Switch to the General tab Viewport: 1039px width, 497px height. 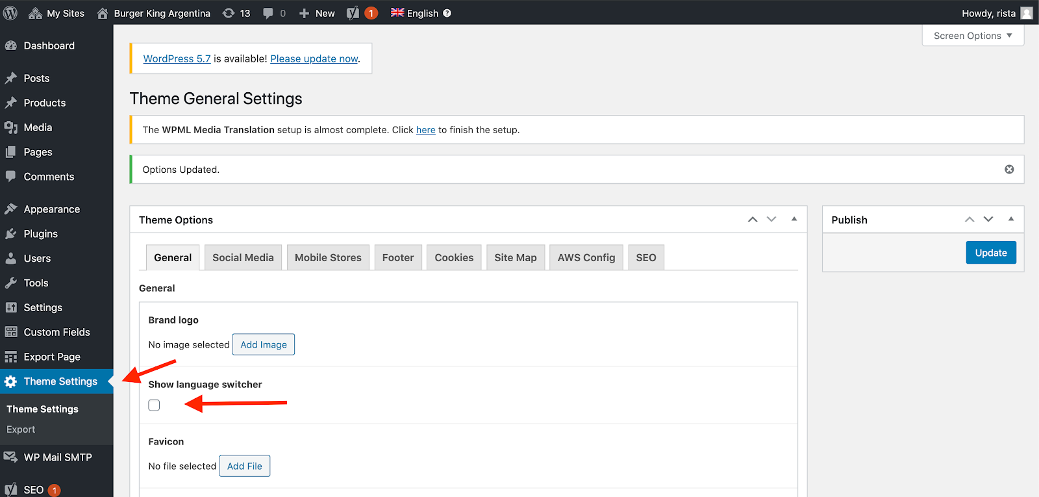173,257
